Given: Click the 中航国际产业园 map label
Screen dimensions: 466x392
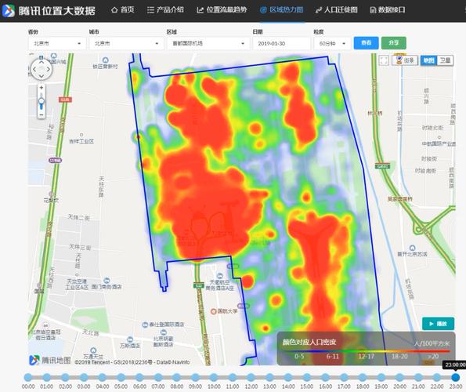Looking at the screenshot, I should pos(439,143).
